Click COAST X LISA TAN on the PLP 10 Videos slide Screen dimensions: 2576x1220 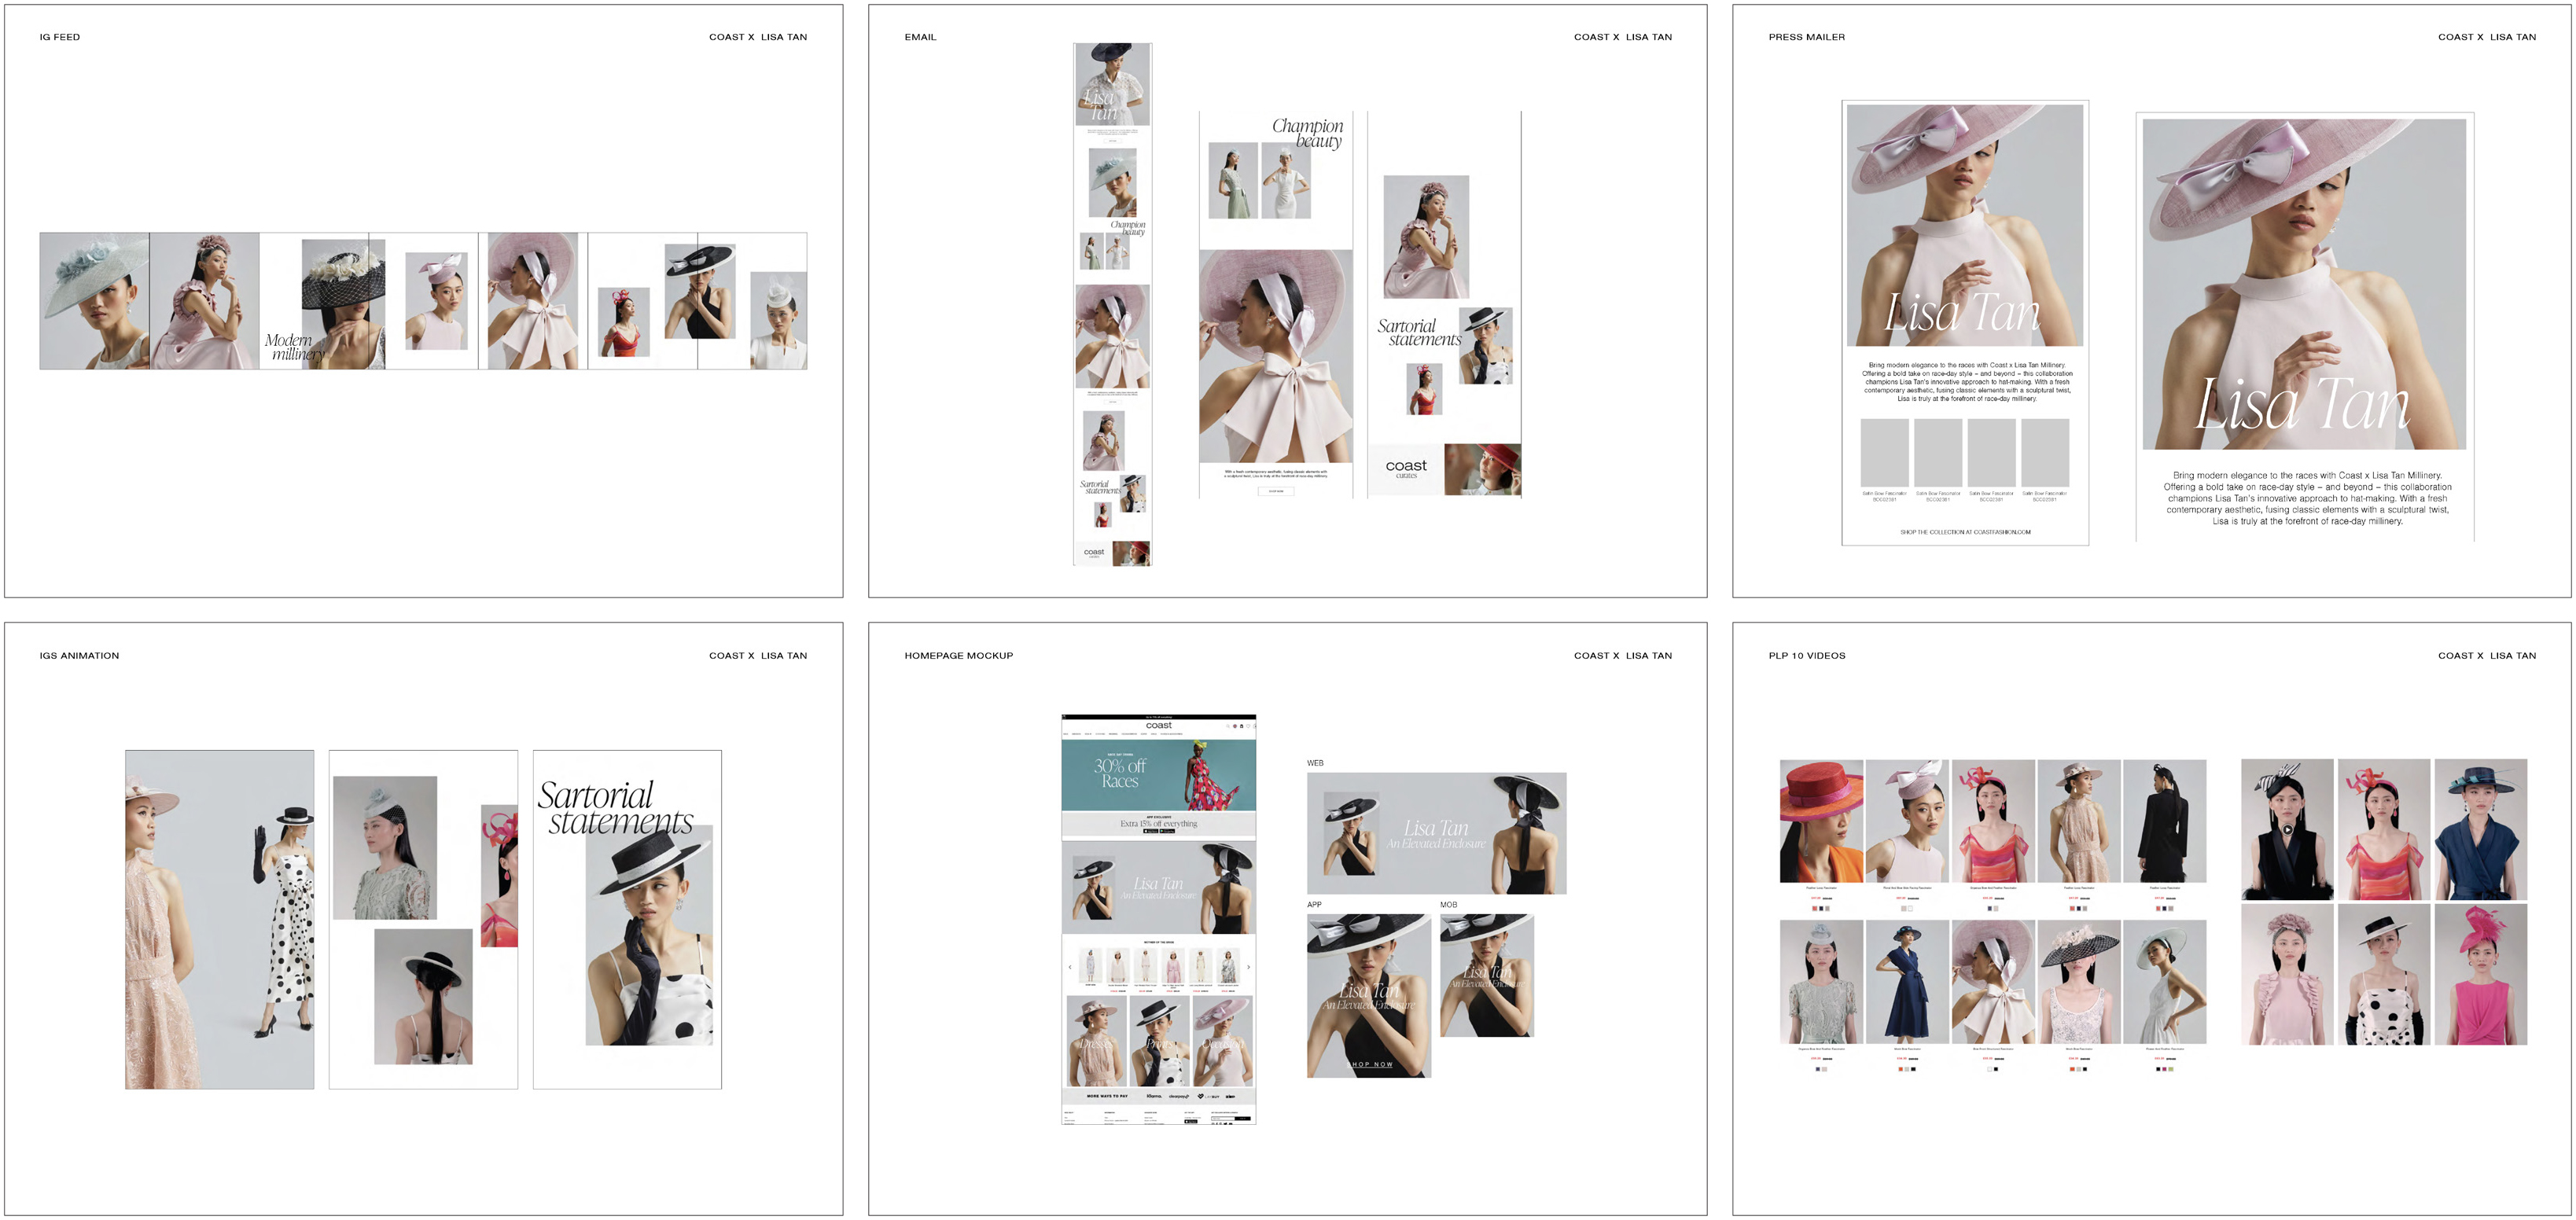pyautogui.click(x=2486, y=656)
